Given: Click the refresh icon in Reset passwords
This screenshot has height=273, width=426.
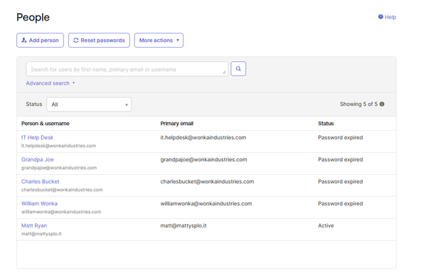Looking at the screenshot, I should (76, 41).
